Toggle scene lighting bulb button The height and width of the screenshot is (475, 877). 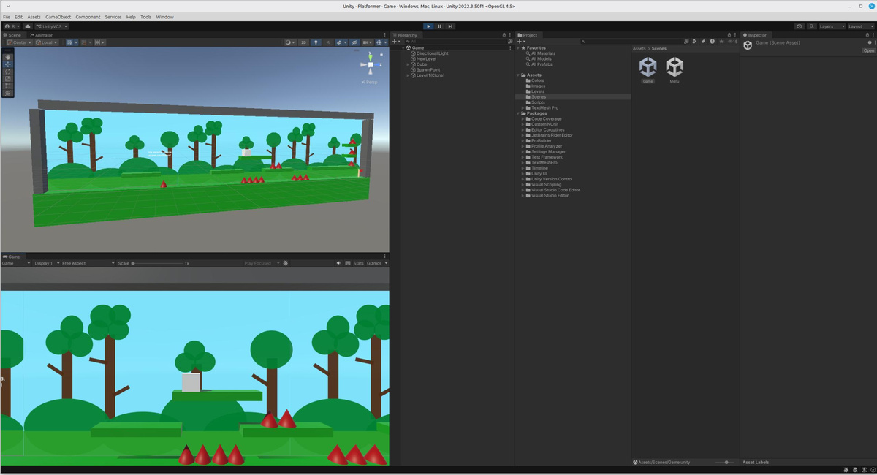click(316, 42)
